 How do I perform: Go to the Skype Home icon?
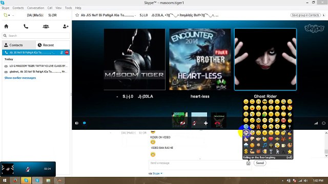6,26
